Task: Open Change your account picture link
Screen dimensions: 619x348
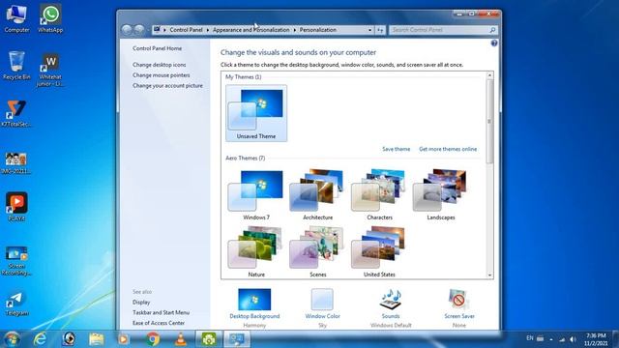Action: coord(167,86)
